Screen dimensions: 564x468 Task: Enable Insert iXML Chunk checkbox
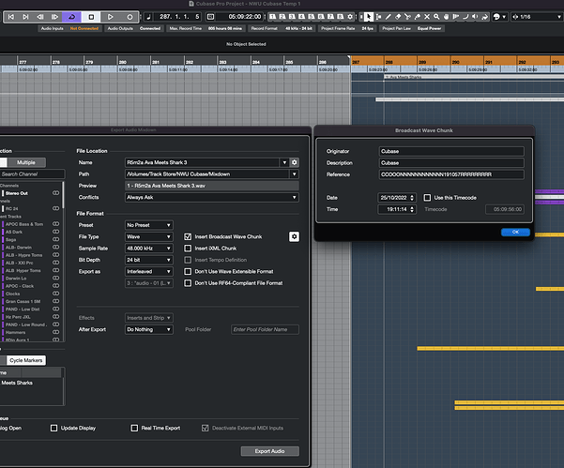point(188,249)
